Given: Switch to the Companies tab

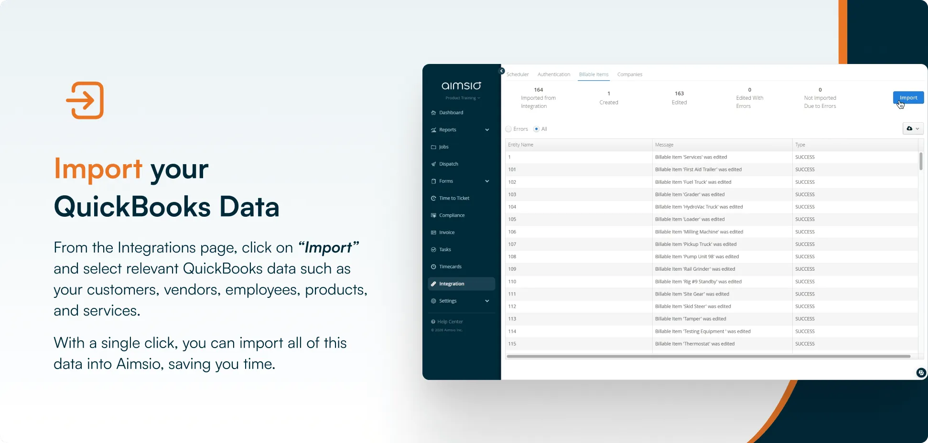Looking at the screenshot, I should [629, 74].
